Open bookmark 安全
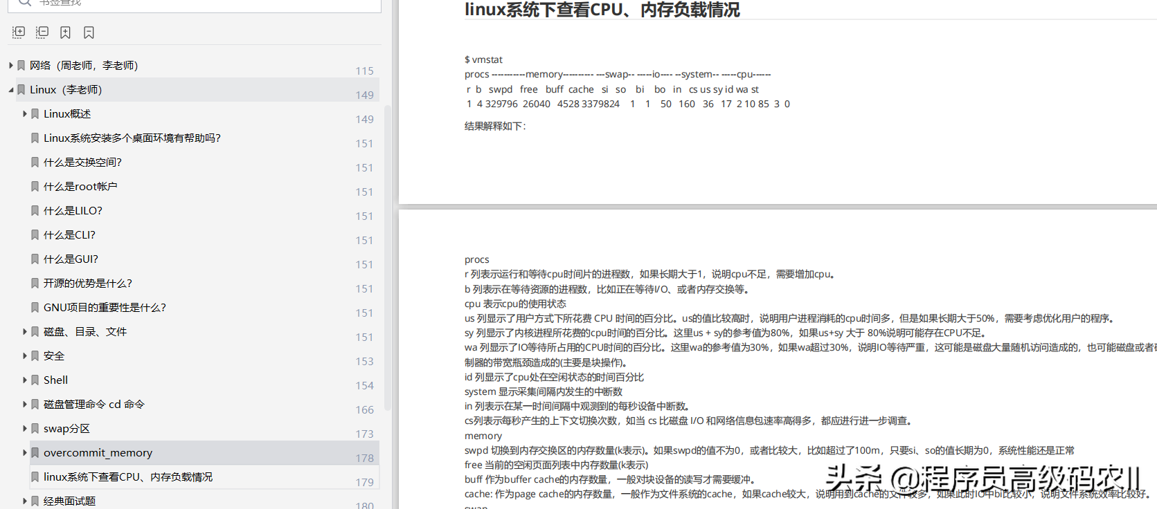Viewport: 1157px width, 509px height. pyautogui.click(x=54, y=355)
